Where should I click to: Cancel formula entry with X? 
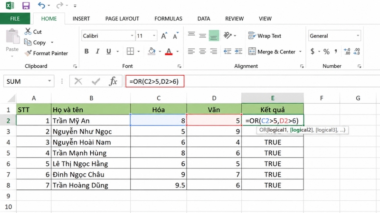point(78,81)
